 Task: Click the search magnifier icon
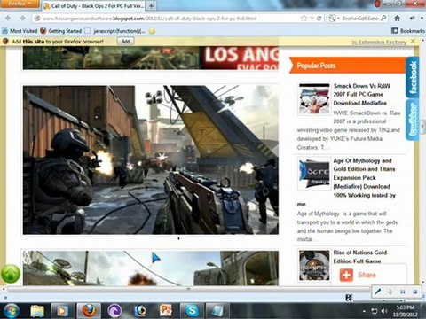point(383,18)
